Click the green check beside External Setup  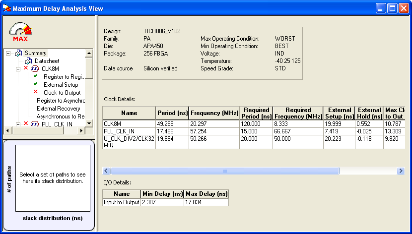(35, 84)
